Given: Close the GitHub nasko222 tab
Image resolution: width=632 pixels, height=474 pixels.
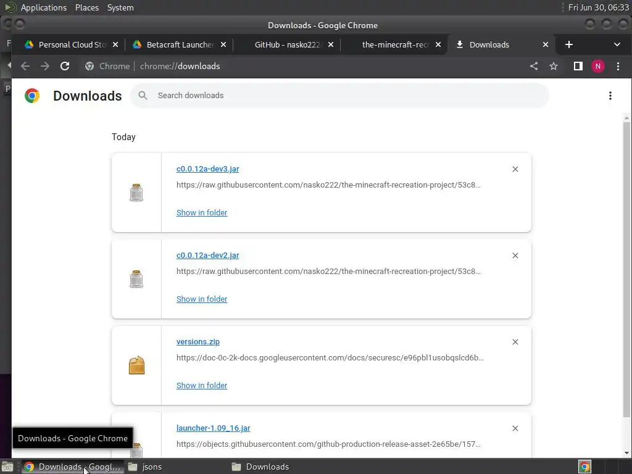Looking at the screenshot, I should (x=331, y=44).
